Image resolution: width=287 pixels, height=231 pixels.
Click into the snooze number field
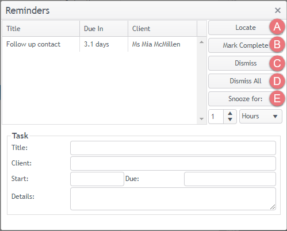(x=216, y=117)
